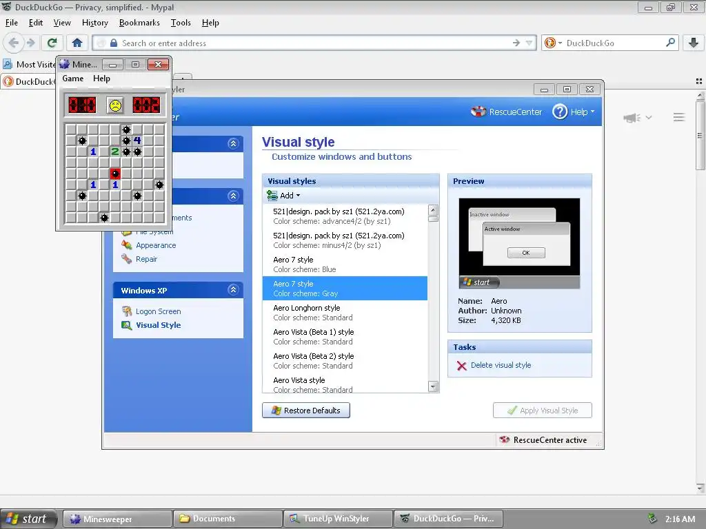Open the DuckDuckGo page hamburger menu
The height and width of the screenshot is (529, 706).
[679, 117]
